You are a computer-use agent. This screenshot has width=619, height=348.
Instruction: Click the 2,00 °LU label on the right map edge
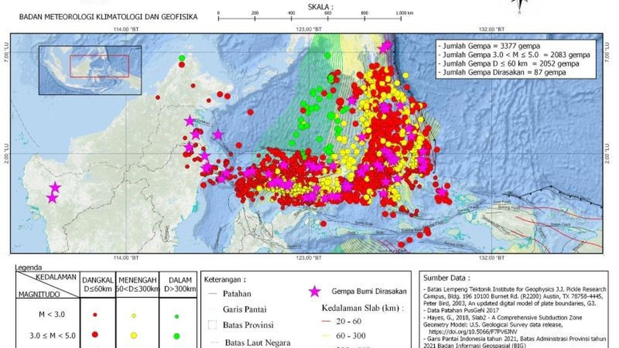[608, 153]
